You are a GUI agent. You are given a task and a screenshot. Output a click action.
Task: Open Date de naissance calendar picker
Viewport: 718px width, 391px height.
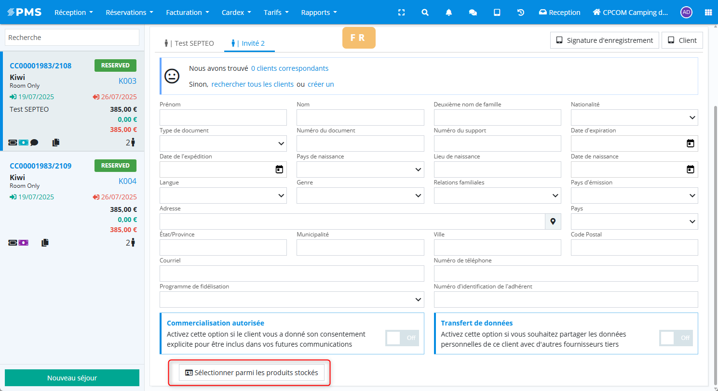pyautogui.click(x=690, y=169)
